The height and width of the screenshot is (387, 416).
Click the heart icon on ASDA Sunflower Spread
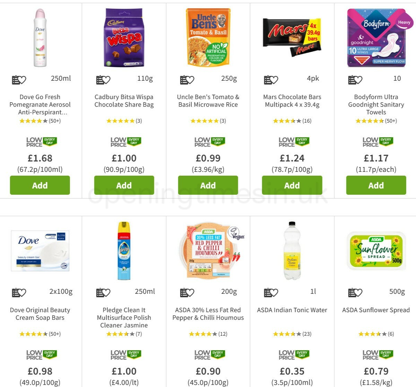pos(358,292)
